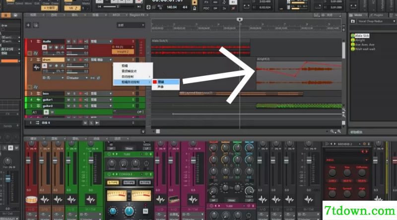Select the snare drum icon in console strip

(31, 200)
